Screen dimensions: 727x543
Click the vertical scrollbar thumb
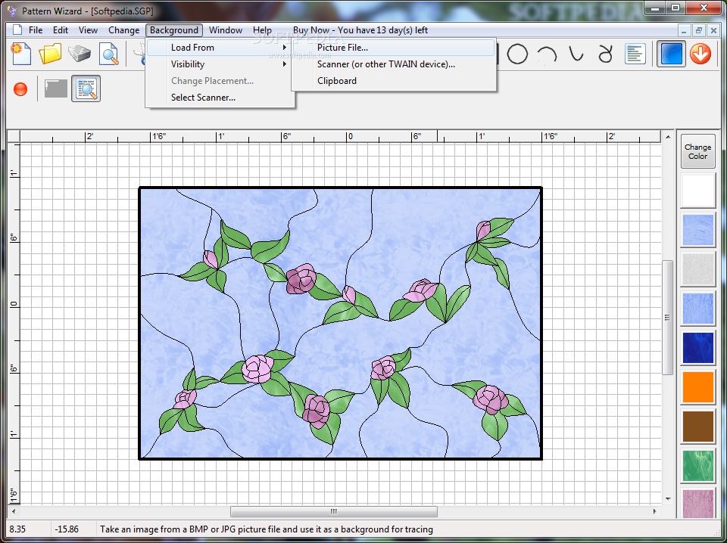(668, 318)
